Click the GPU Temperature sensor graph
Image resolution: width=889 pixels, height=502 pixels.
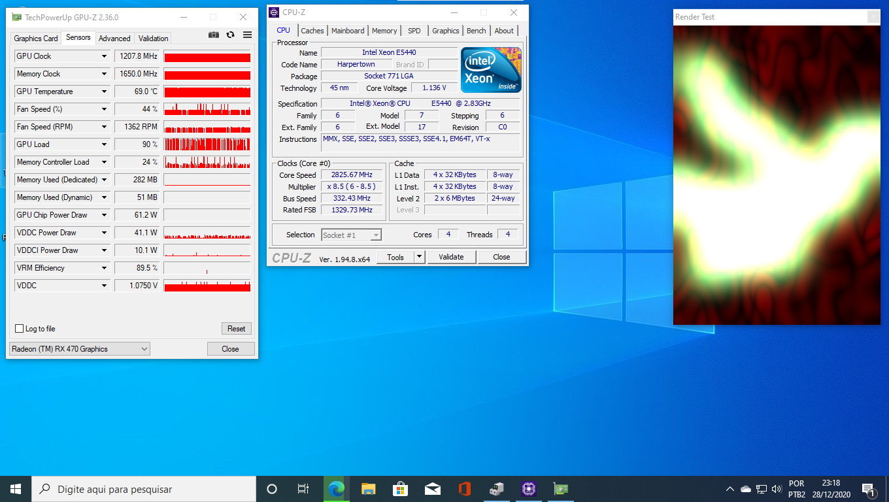click(207, 92)
